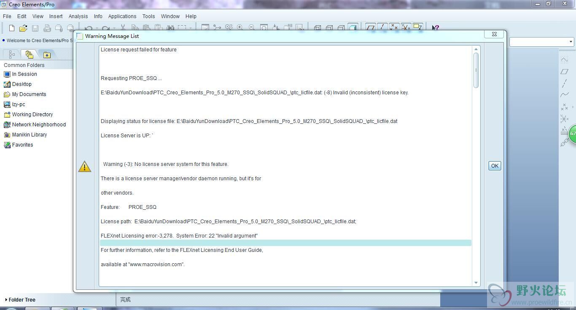Open the Tools menu

pyautogui.click(x=148, y=16)
